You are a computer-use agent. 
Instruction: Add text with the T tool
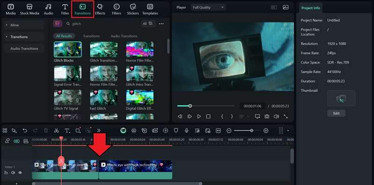coord(67,130)
